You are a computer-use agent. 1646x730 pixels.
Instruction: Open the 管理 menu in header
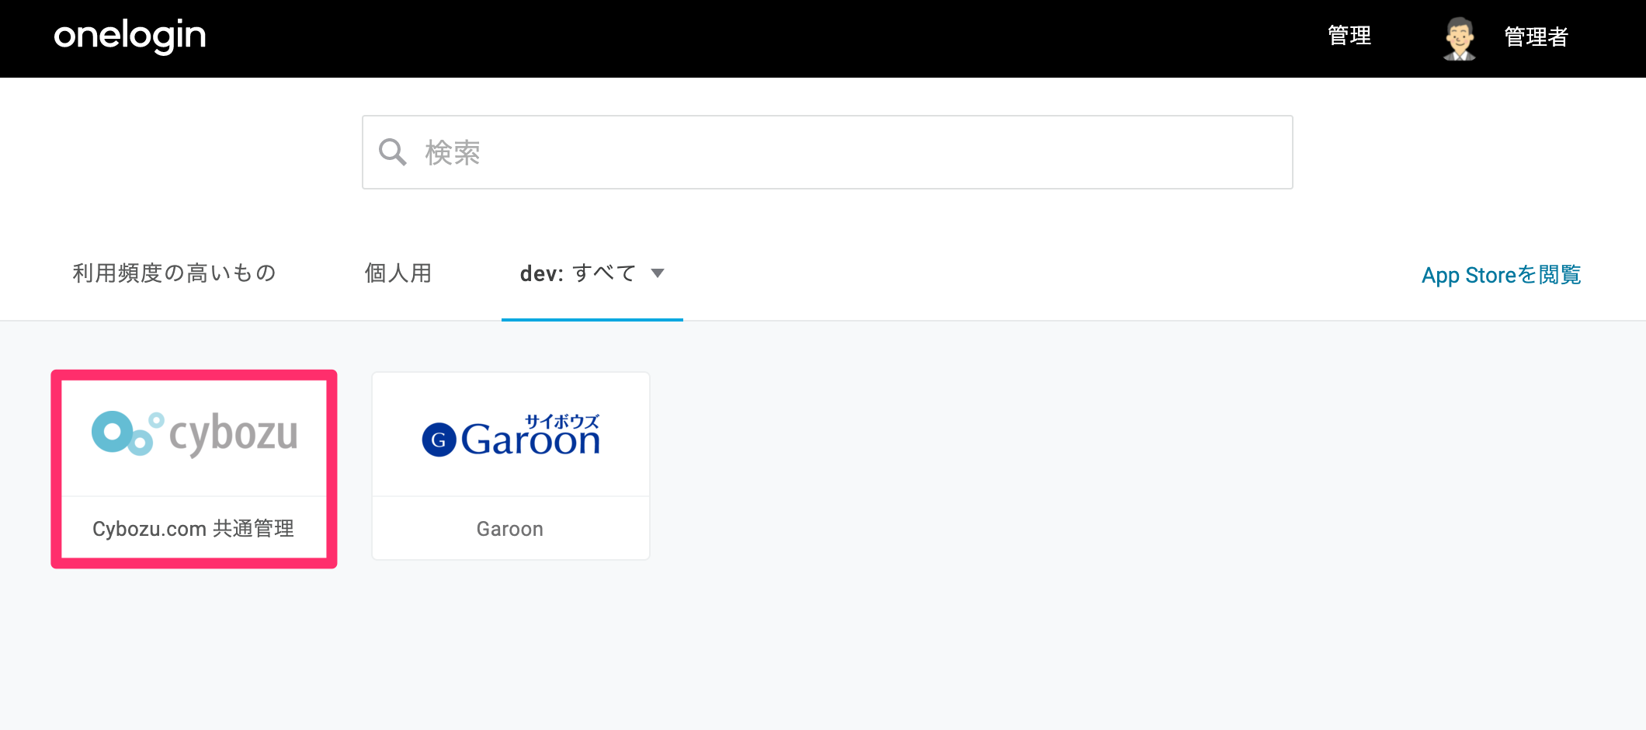[x=1349, y=36]
